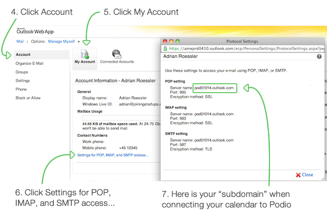Click Adrian Roessler heading in Protocol Settings
The height and width of the screenshot is (219, 327).
(180, 56)
